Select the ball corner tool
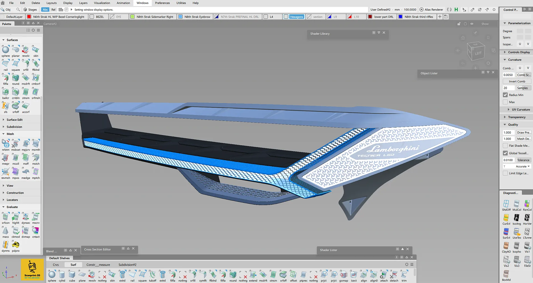 pos(6,92)
